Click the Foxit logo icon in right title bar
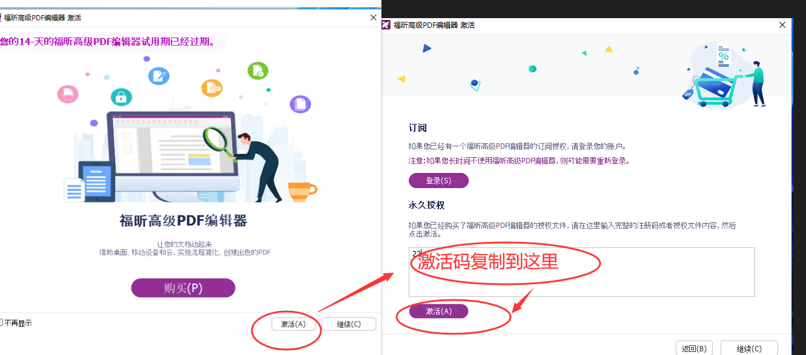806x355 pixels. pos(386,25)
